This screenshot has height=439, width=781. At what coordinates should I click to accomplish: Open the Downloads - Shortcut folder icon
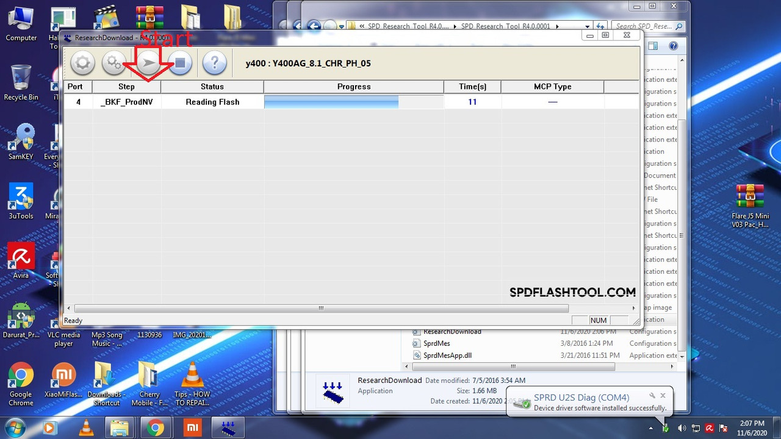click(x=106, y=384)
